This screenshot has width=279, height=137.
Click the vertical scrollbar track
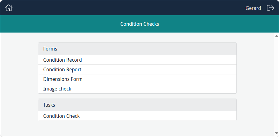pos(277,84)
